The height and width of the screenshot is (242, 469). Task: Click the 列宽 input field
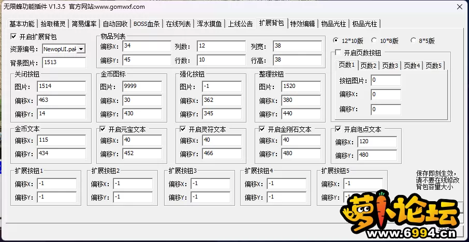point(297,46)
